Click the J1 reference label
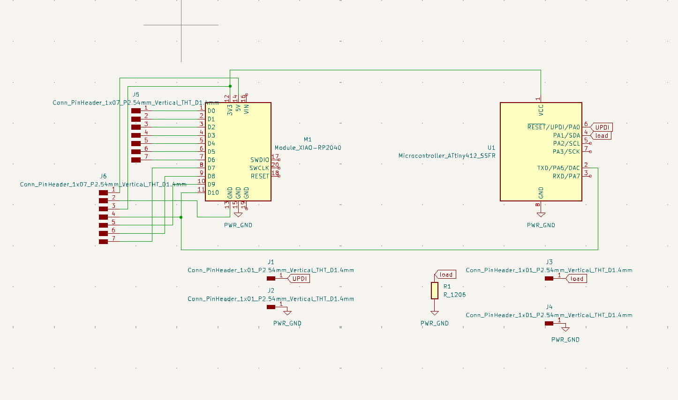 pos(271,262)
